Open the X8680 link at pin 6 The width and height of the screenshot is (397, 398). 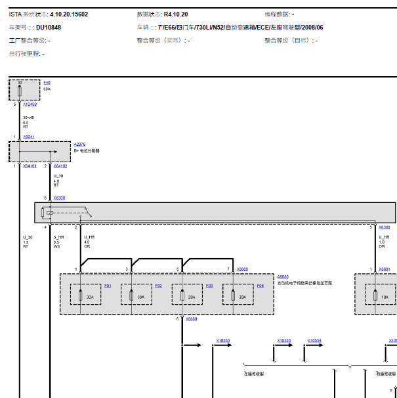(191, 319)
